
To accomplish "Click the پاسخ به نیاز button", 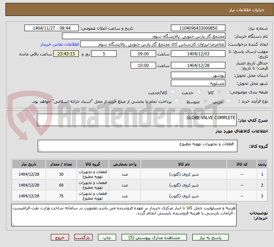I will pyautogui.click(x=210, y=238).
